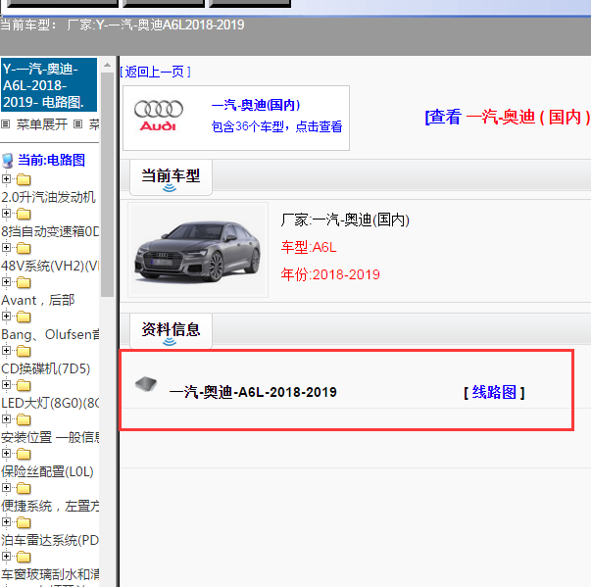Select the LED大灯(8G0) tree item
591x587 pixels.
[x=50, y=403]
